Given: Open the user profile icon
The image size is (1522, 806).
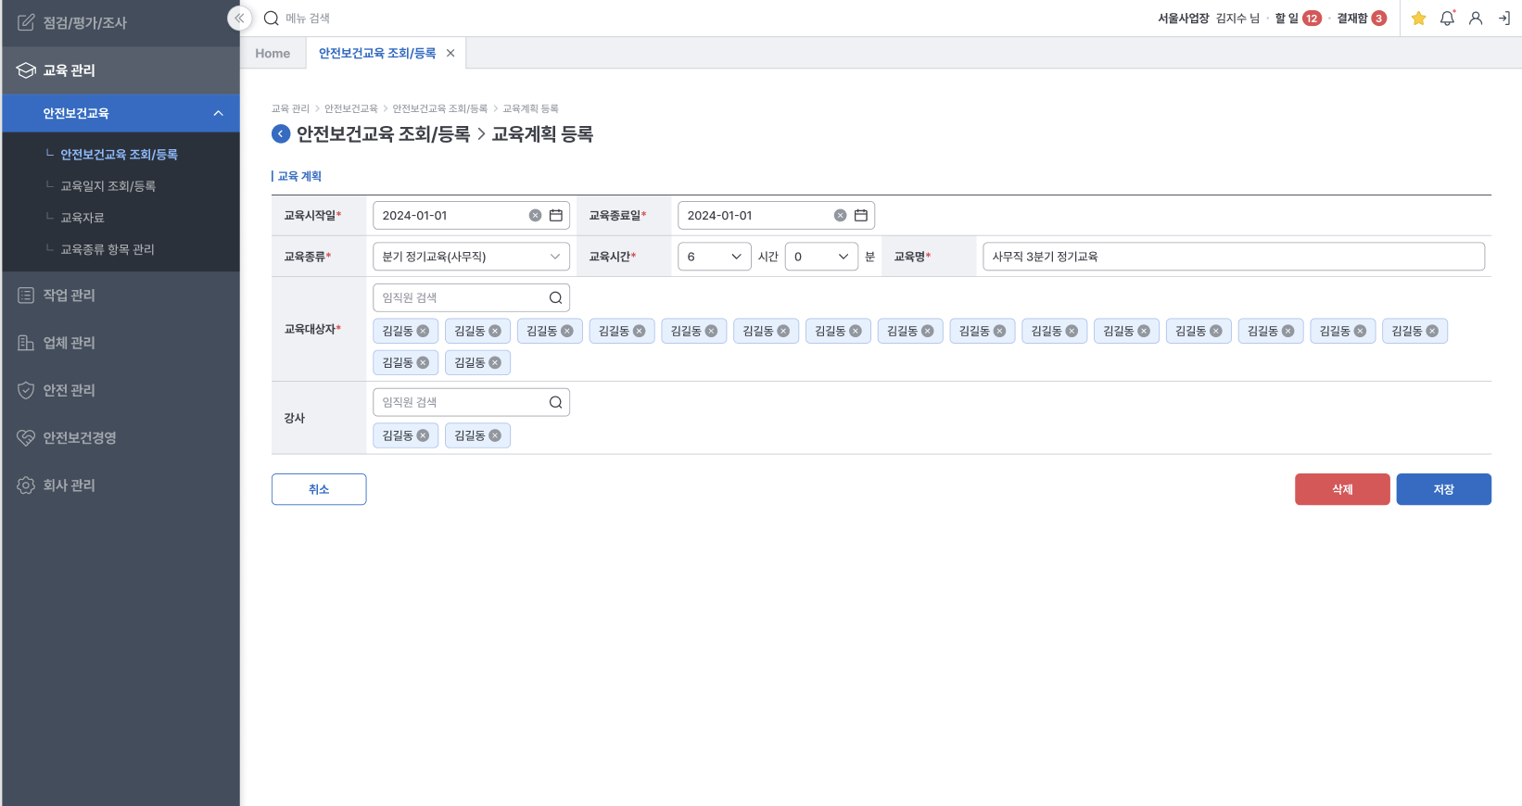Looking at the screenshot, I should click(1476, 19).
